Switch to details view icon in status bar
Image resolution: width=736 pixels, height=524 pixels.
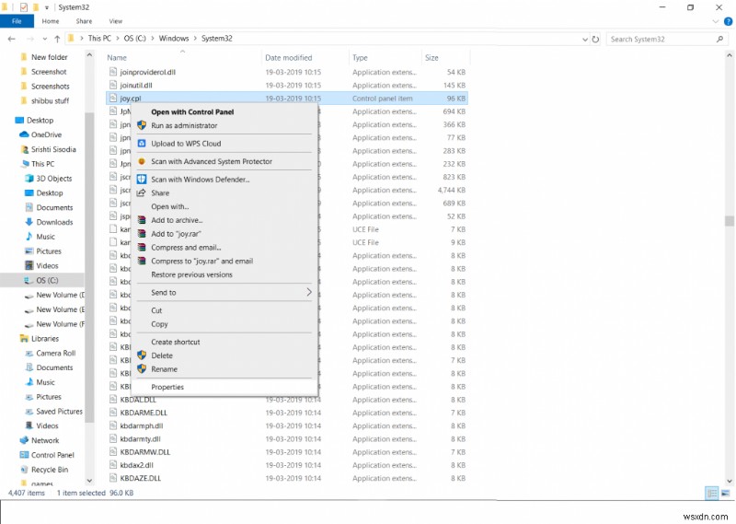tap(712, 493)
